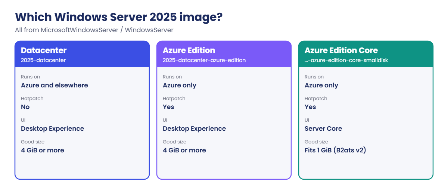The image size is (448, 192).
Task: Click the '…-azure-edition-core-smalldisk' SKU text
Action: click(x=346, y=60)
